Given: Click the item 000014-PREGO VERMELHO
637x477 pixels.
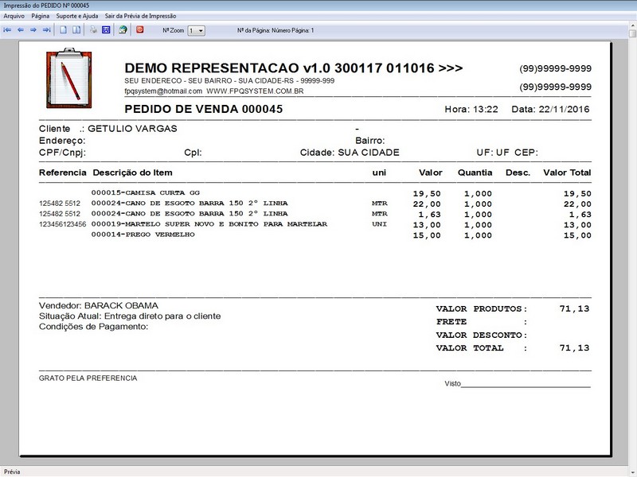Looking at the screenshot, I should [143, 235].
